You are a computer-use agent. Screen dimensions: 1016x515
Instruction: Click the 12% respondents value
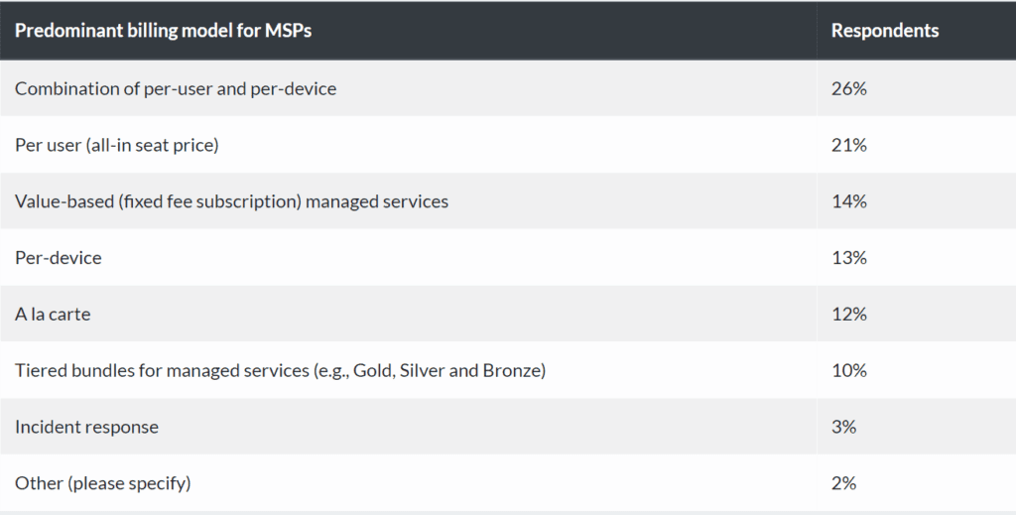[x=849, y=314]
